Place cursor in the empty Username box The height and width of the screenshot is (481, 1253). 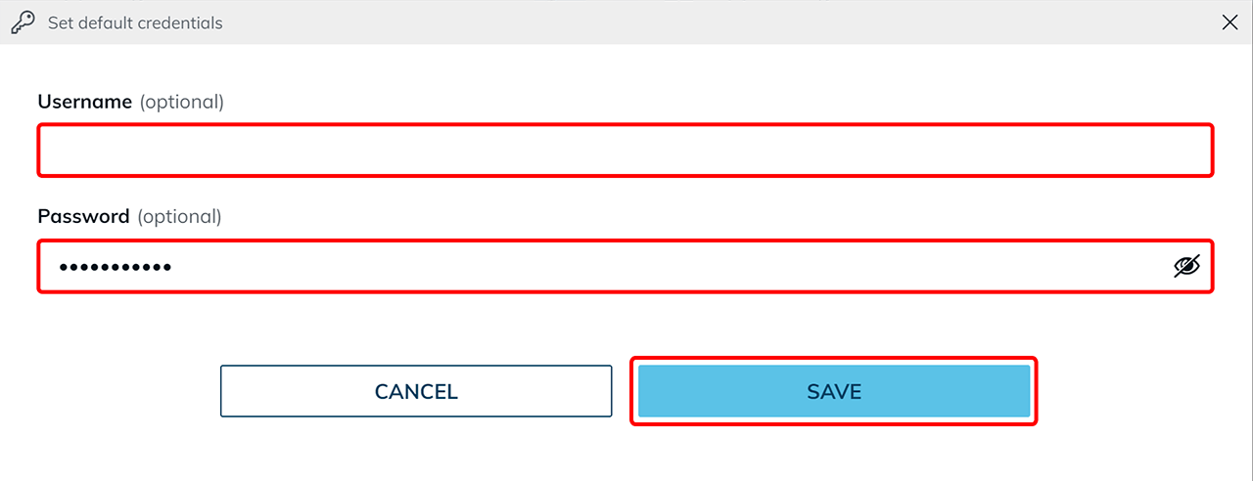pyautogui.click(x=626, y=151)
